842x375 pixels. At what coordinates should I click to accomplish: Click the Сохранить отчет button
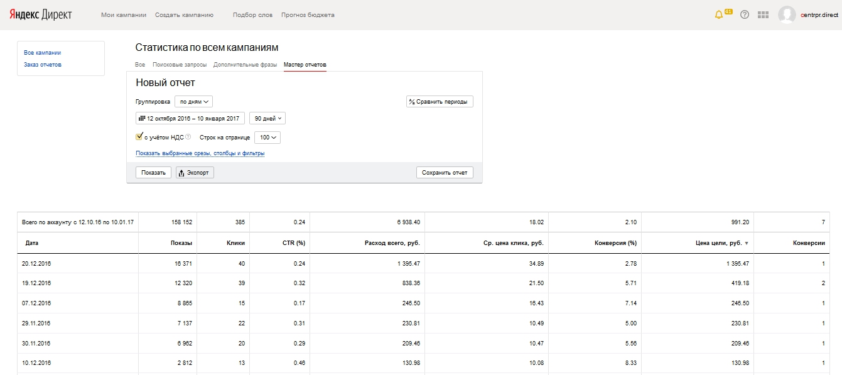pos(445,172)
